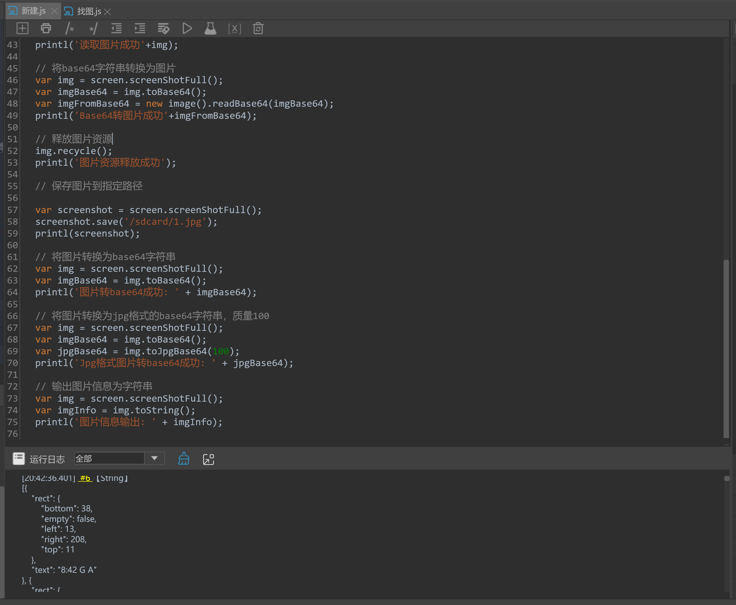
Task: Click line number 58 in gutter
Action: point(12,222)
